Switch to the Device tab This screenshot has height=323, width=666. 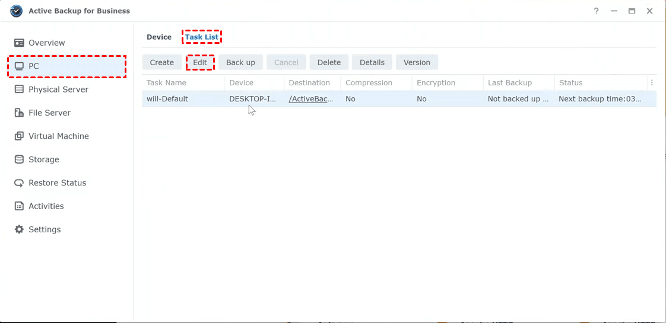click(159, 37)
